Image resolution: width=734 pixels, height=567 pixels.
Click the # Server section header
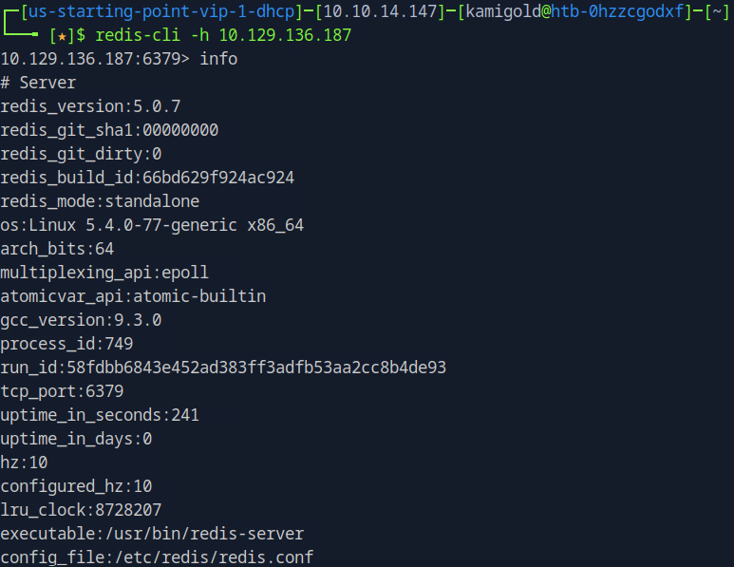pos(38,83)
